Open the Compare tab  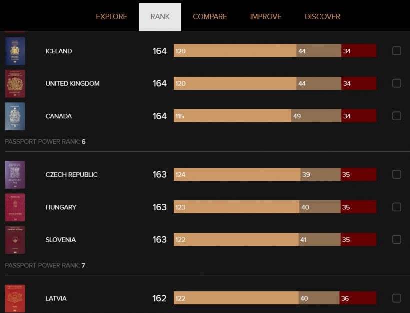(x=210, y=17)
